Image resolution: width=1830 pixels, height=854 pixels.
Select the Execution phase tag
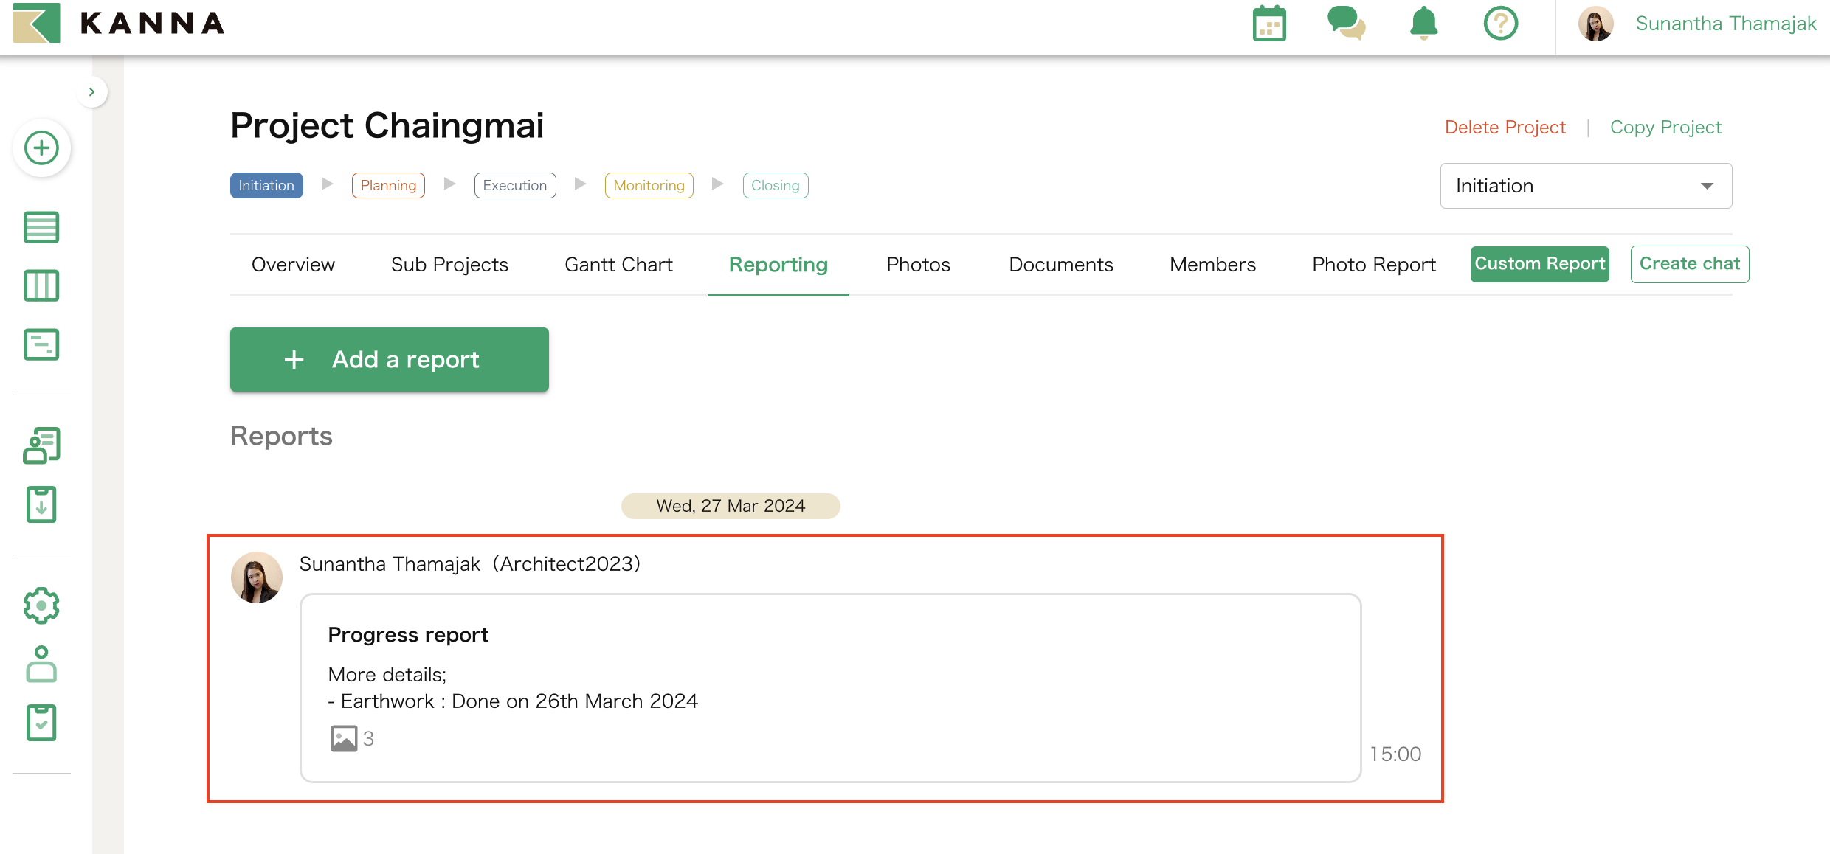[x=514, y=186]
